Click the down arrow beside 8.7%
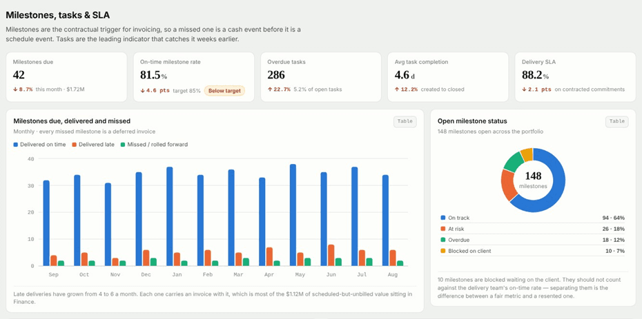 point(15,90)
